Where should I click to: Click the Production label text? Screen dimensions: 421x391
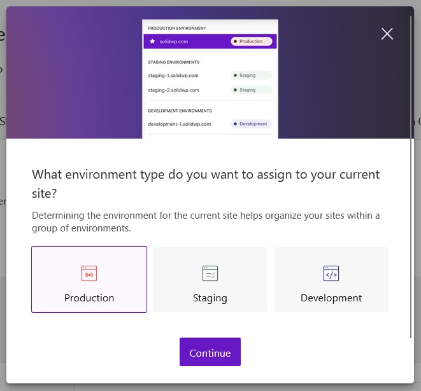pos(89,298)
